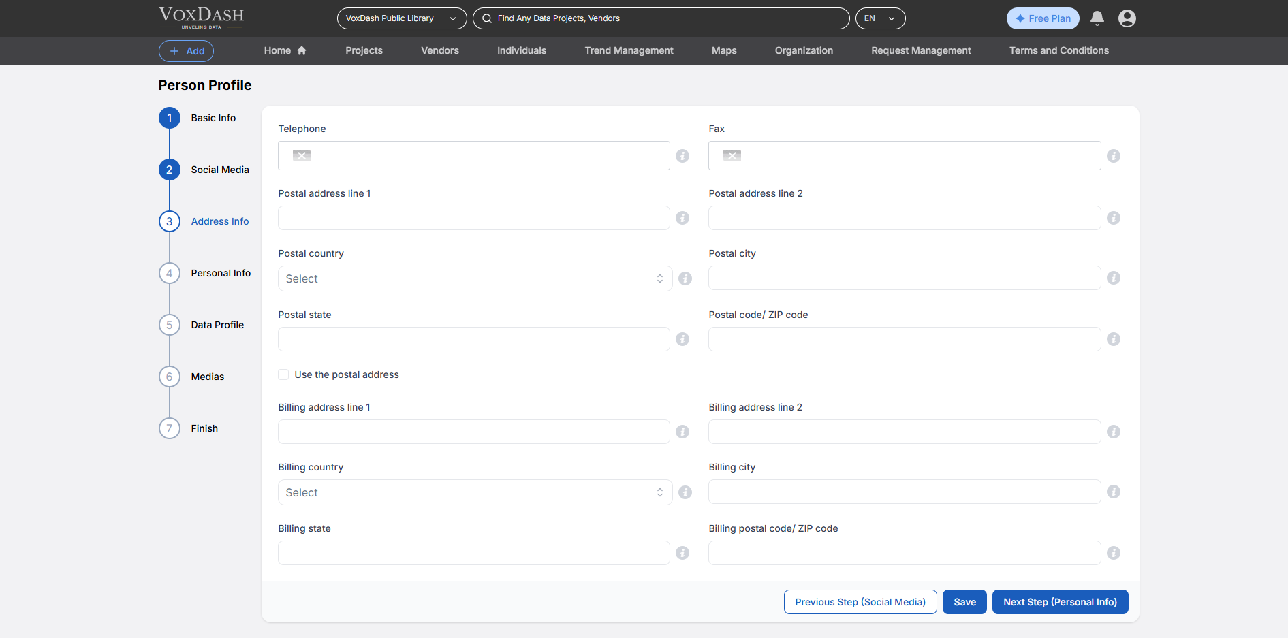
Task: Focus the Telephone input field
Action: tap(474, 155)
